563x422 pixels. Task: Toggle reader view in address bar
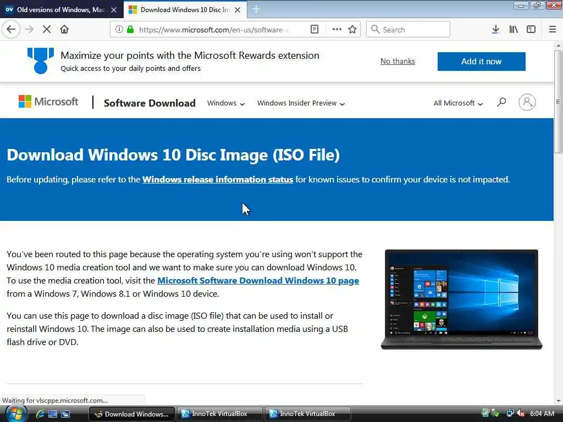[x=314, y=30]
